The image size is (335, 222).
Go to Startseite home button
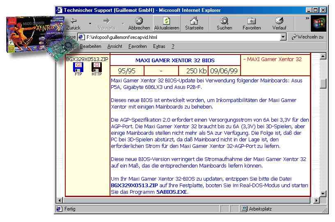[194, 23]
